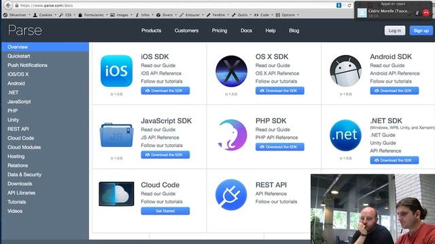Open Products in top navigation
Image resolution: width=435 pixels, height=244 pixels.
[151, 30]
